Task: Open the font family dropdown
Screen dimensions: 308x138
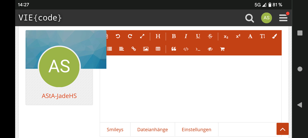Action: tap(250, 36)
